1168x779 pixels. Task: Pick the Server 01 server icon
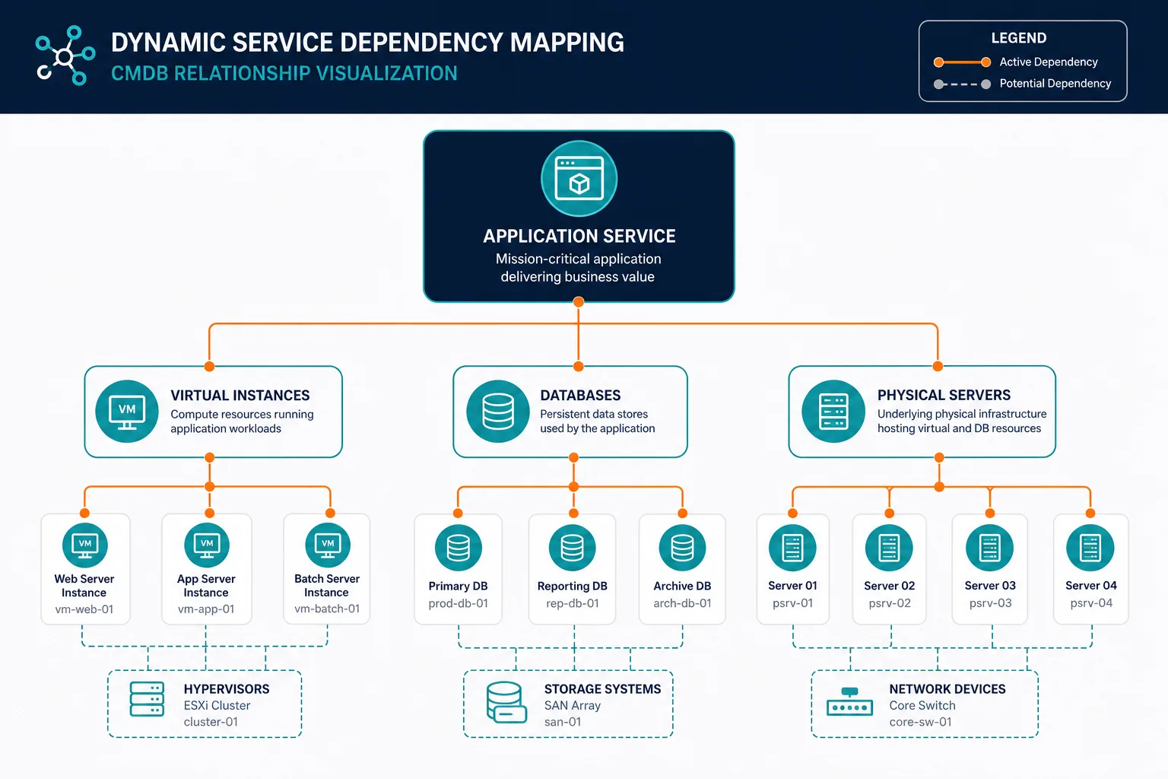(x=793, y=548)
